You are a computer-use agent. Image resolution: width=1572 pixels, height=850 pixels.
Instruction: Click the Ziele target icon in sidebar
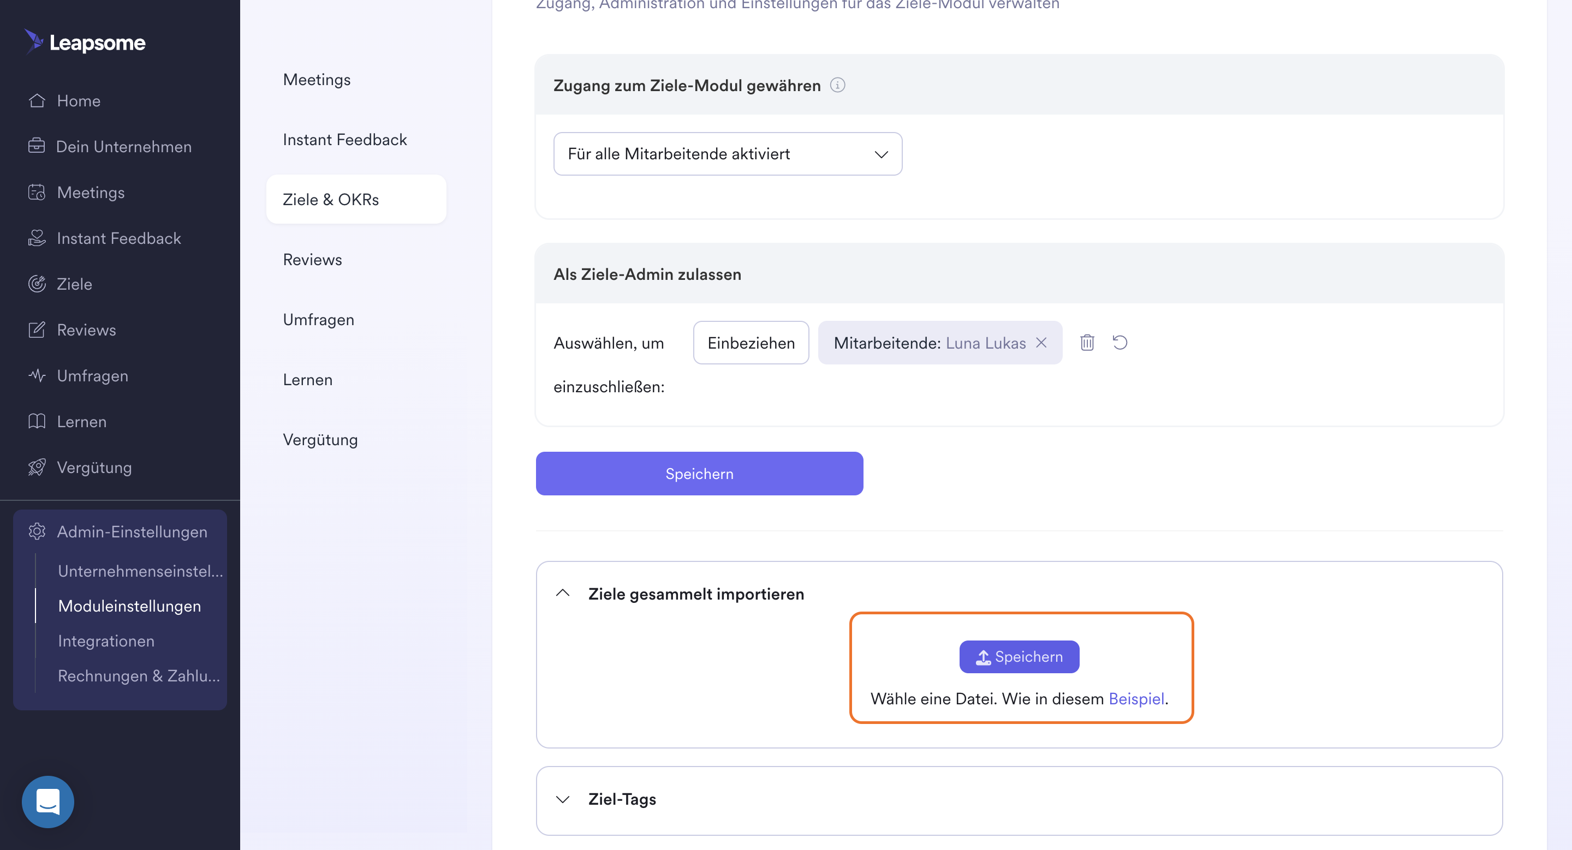(x=37, y=284)
